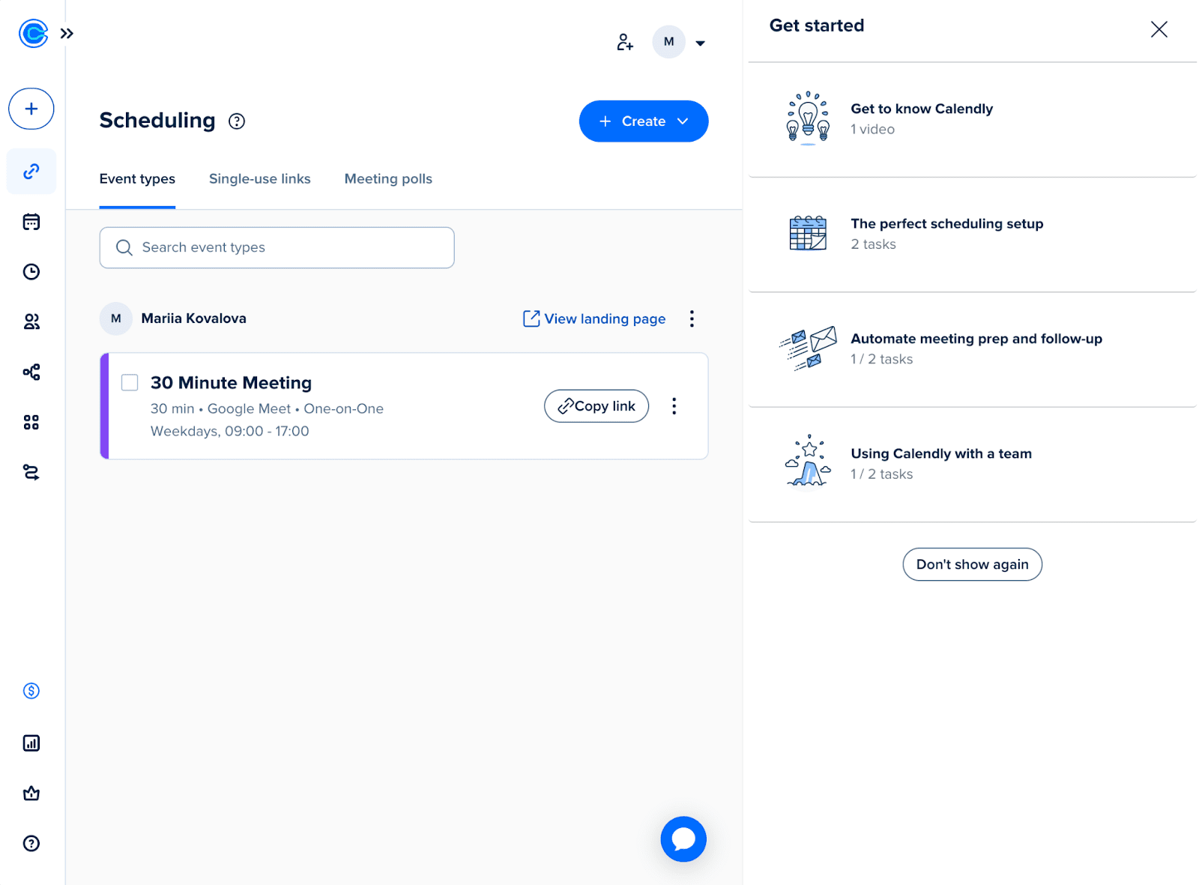
Task: Copy link for 30 Minute Meeting
Action: (x=596, y=406)
